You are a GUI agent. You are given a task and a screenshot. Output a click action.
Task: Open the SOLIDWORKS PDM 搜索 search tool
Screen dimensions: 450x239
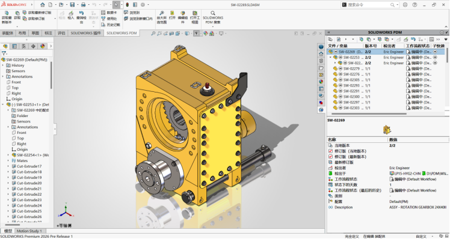pyautogui.click(x=212, y=17)
